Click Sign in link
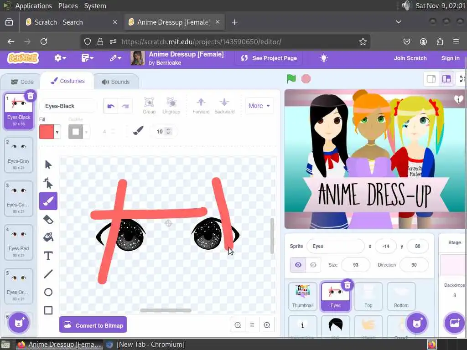The height and width of the screenshot is (350, 467). (x=450, y=58)
